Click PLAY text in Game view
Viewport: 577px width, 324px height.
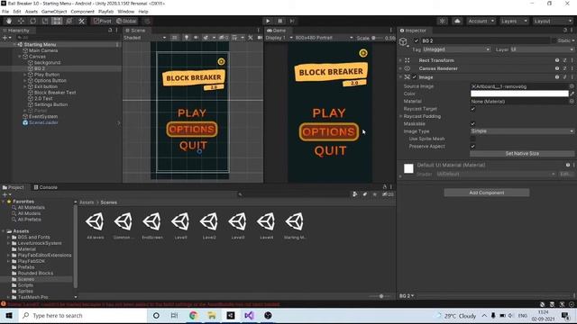(329, 112)
